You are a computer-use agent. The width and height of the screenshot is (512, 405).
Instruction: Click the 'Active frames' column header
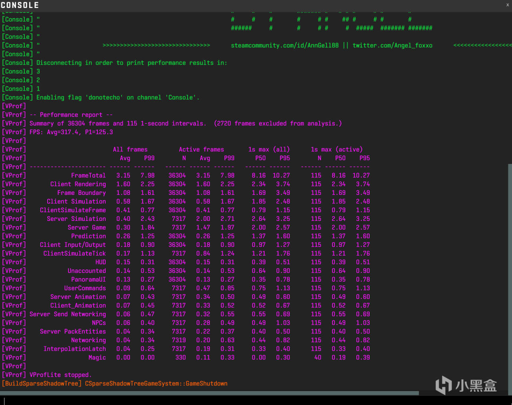click(201, 149)
